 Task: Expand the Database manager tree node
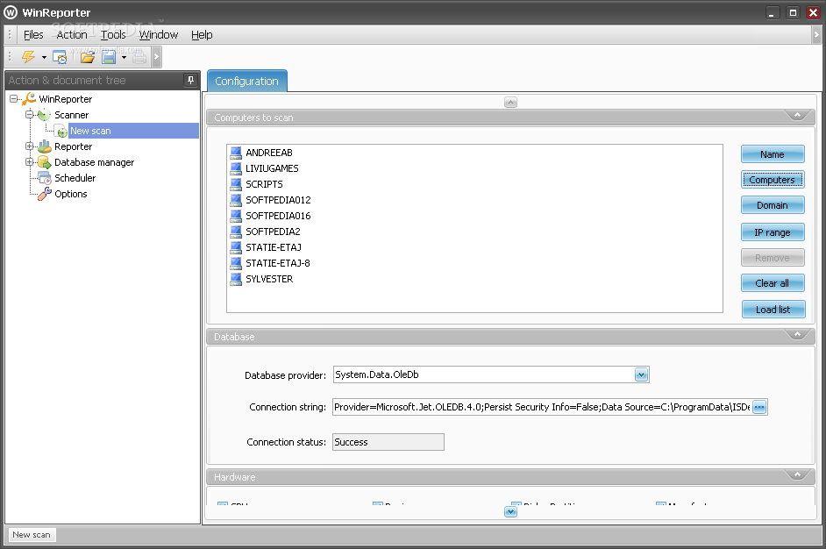point(30,161)
